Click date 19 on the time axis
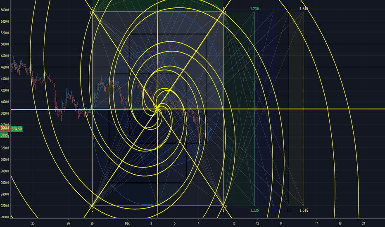This screenshot has height=227, width=385. (x=340, y=224)
